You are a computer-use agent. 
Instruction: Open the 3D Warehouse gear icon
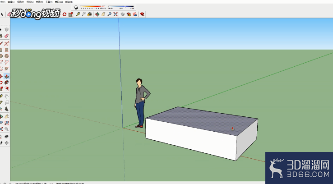pyautogui.click(x=123, y=14)
